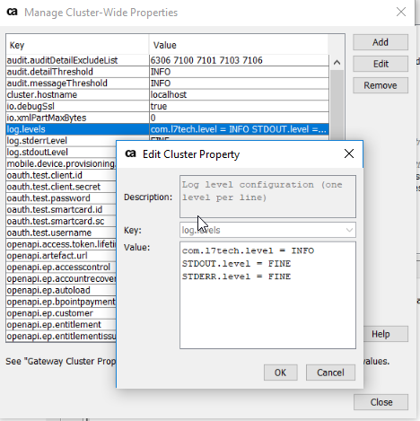Confirm with the OK button
This screenshot has width=420, height=421.
[281, 373]
